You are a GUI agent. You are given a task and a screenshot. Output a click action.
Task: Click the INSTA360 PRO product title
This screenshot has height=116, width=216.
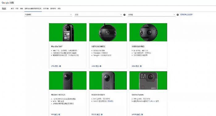(x=138, y=47)
